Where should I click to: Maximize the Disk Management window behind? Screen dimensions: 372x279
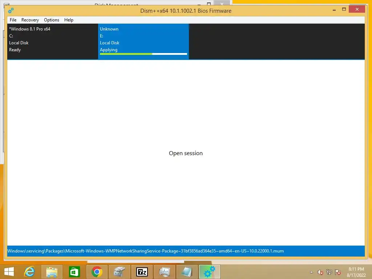click(x=209, y=4)
